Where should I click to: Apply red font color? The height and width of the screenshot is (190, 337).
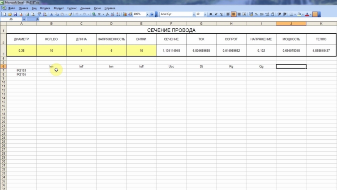[x=307, y=14]
